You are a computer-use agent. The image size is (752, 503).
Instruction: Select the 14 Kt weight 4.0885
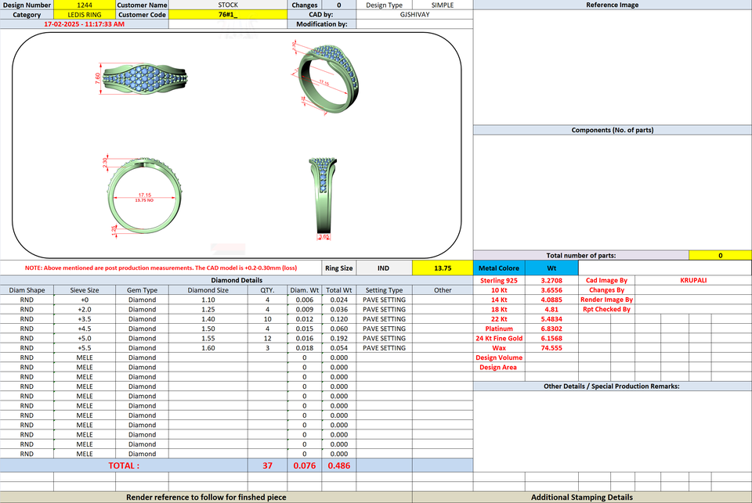click(x=551, y=300)
